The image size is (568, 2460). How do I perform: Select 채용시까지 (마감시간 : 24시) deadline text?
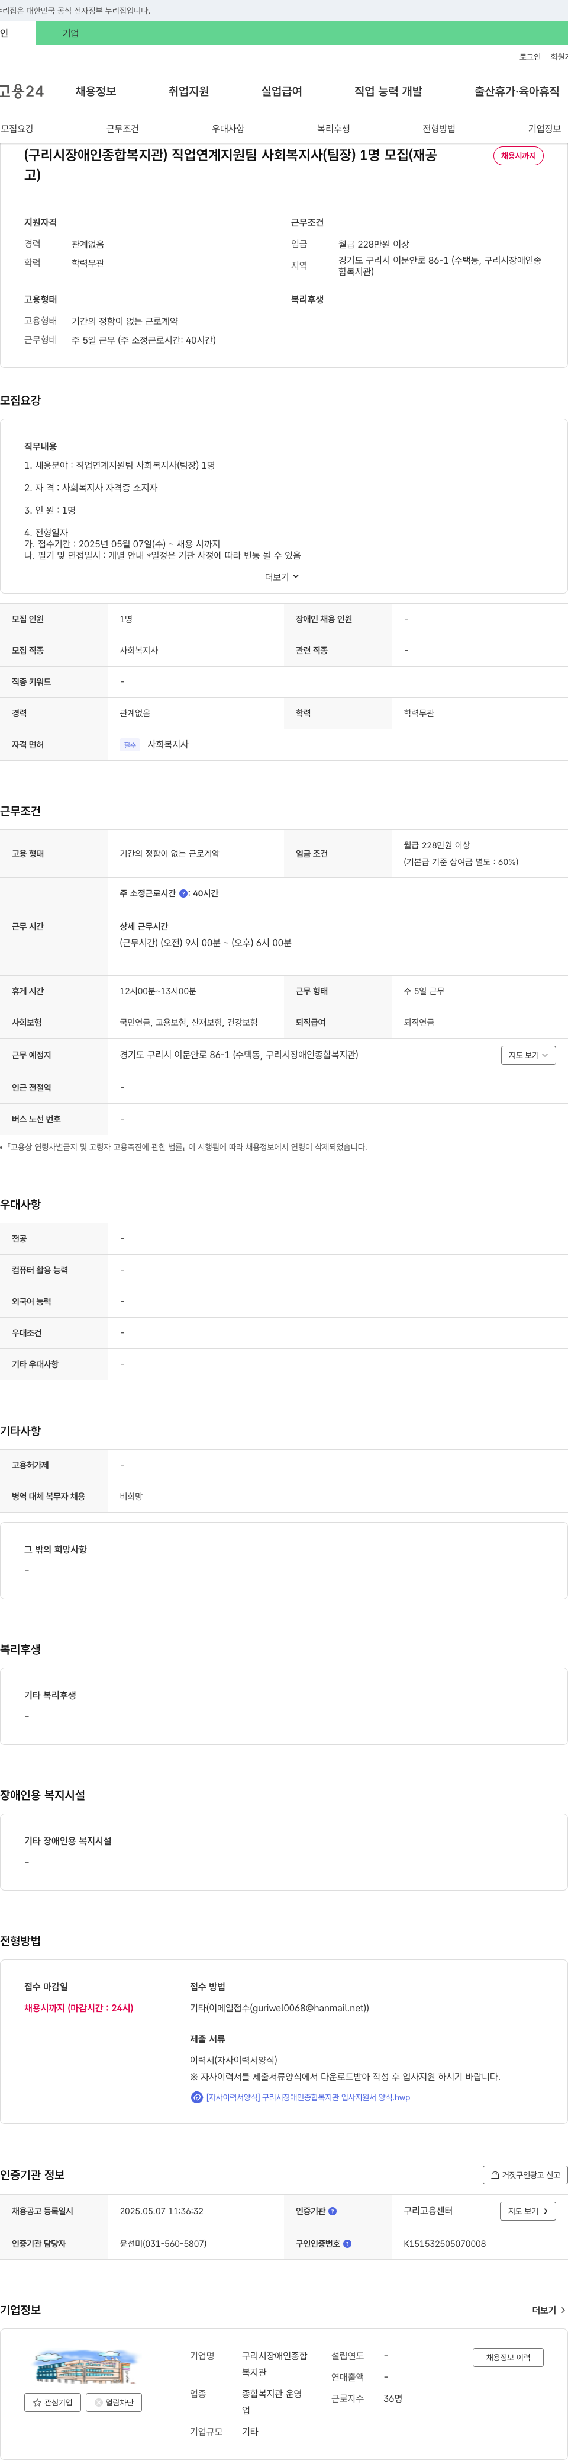click(79, 2009)
